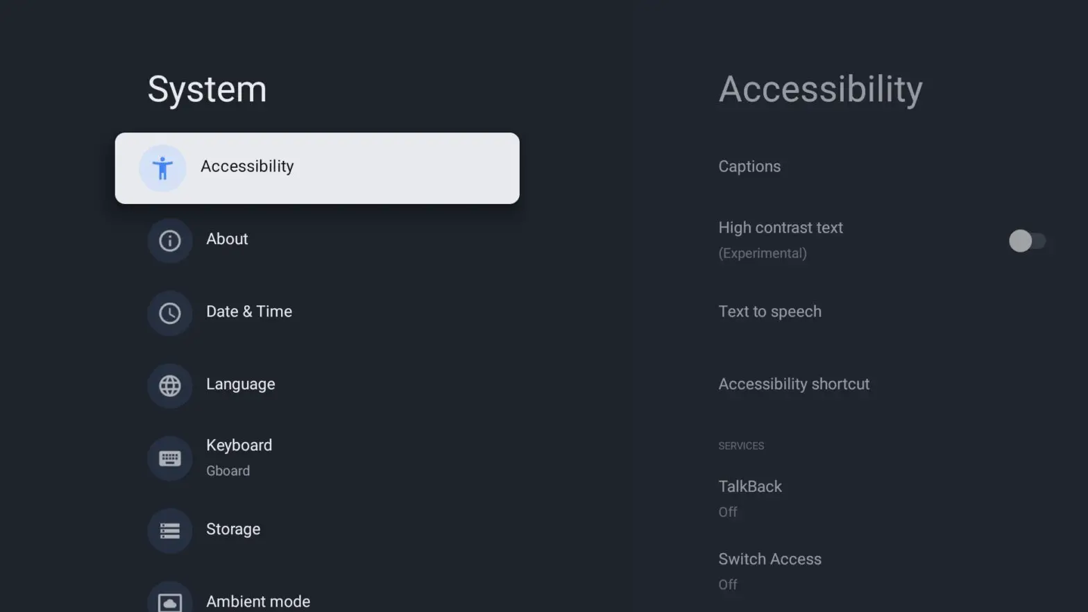Select the Language option

[x=241, y=384]
